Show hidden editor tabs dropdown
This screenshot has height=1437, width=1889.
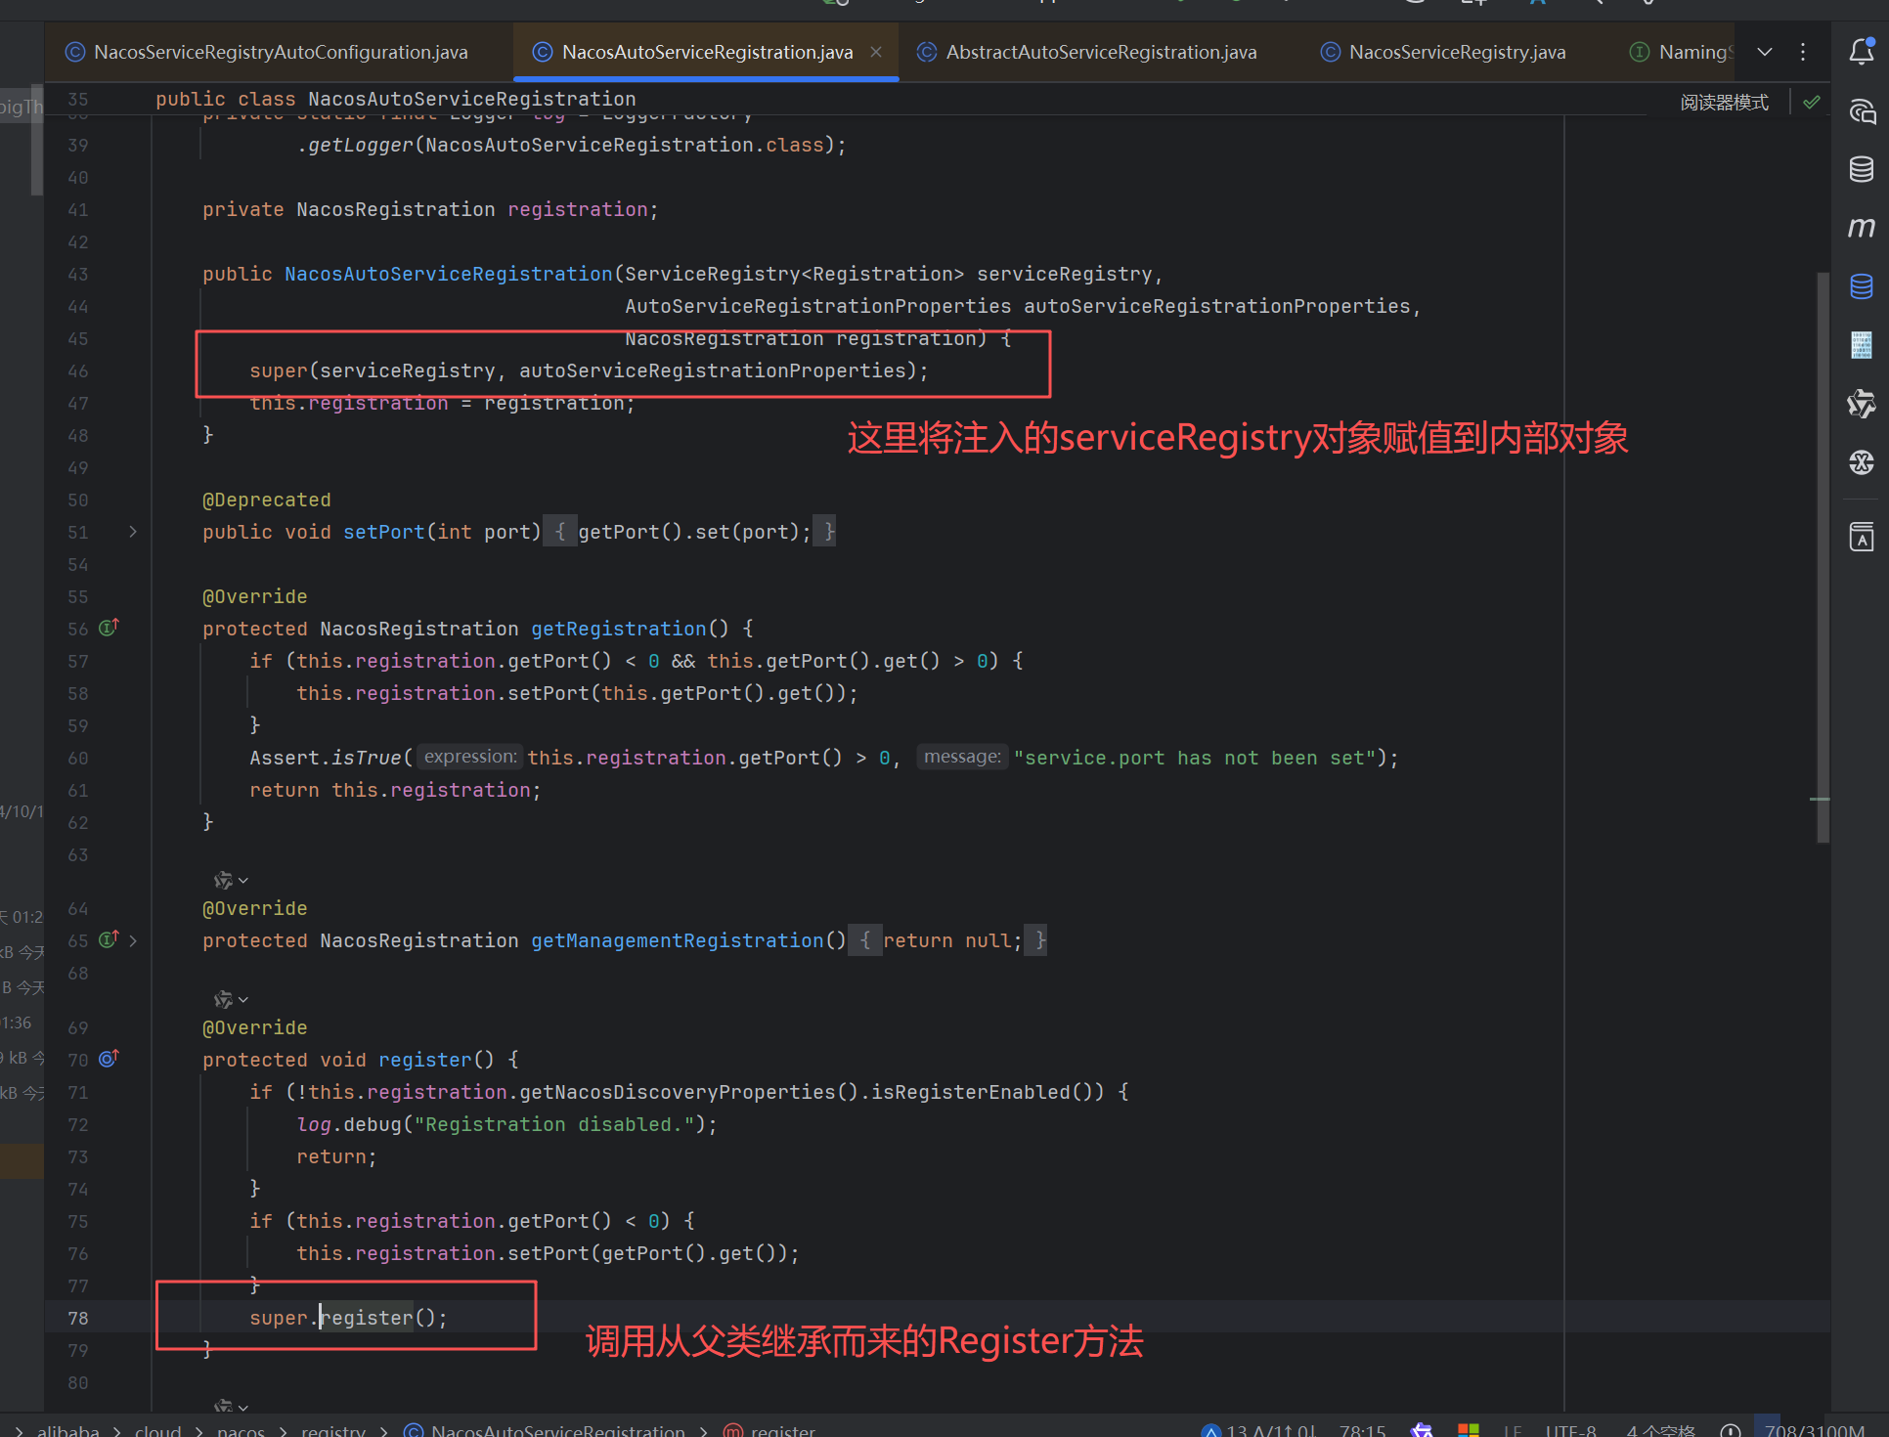pyautogui.click(x=1764, y=52)
